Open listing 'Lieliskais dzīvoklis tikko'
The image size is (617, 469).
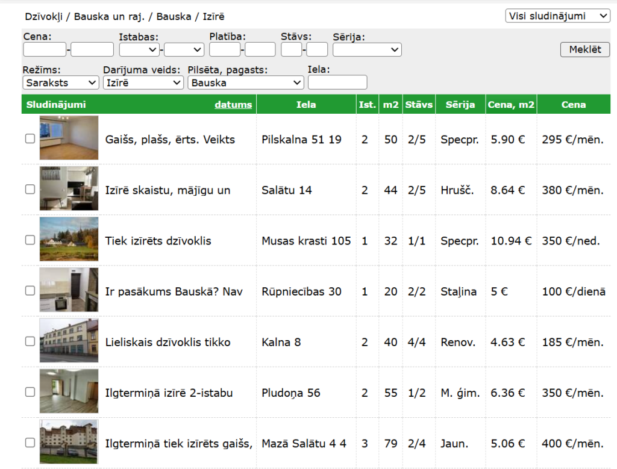[x=168, y=342]
